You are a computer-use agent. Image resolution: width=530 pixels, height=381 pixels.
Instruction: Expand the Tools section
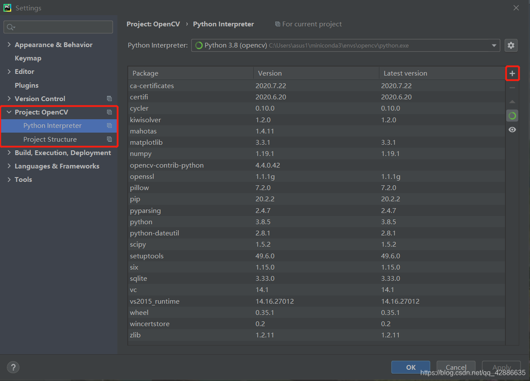coord(9,180)
